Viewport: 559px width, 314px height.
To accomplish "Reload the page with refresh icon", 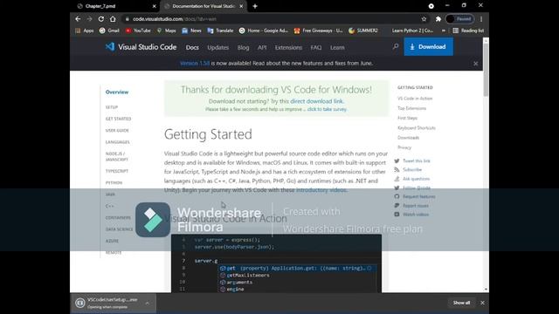I will [101, 19].
